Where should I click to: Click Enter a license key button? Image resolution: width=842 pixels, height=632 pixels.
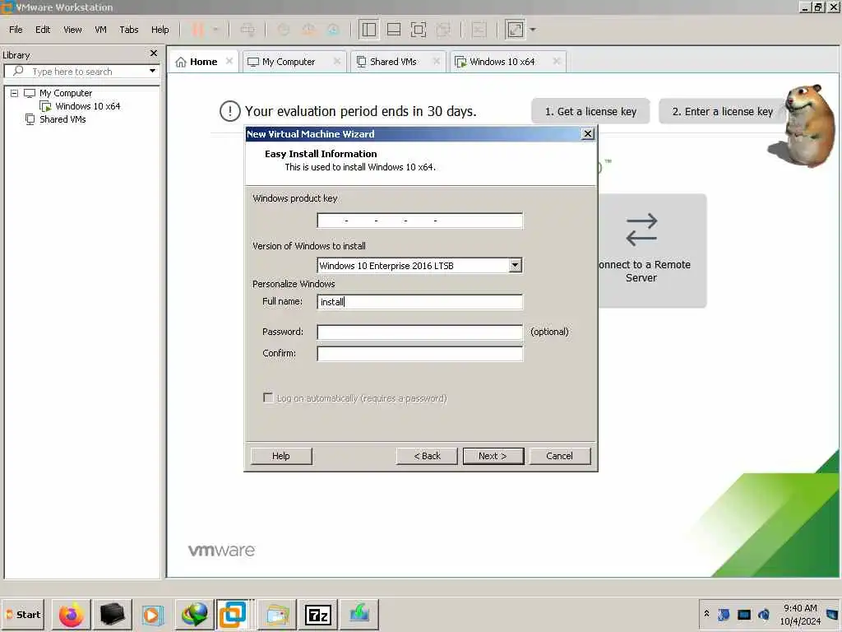coord(722,111)
